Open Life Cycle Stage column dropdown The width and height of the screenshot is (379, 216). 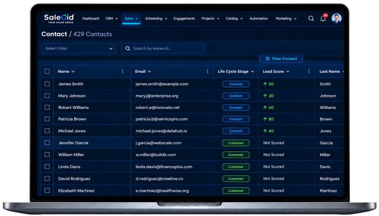pyautogui.click(x=252, y=72)
